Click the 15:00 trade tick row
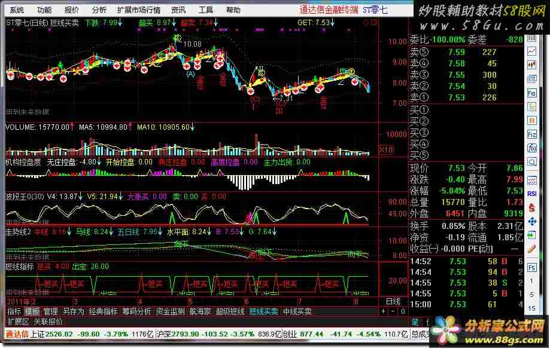This screenshot has height=349, width=550. [466, 304]
